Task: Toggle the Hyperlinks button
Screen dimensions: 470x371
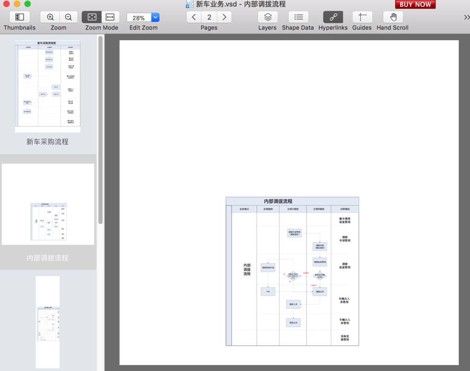Action: click(333, 17)
